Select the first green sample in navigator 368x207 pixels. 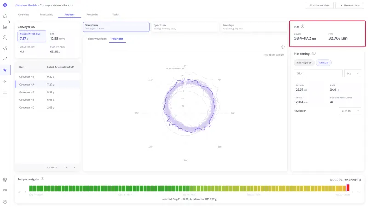[x=31, y=188]
